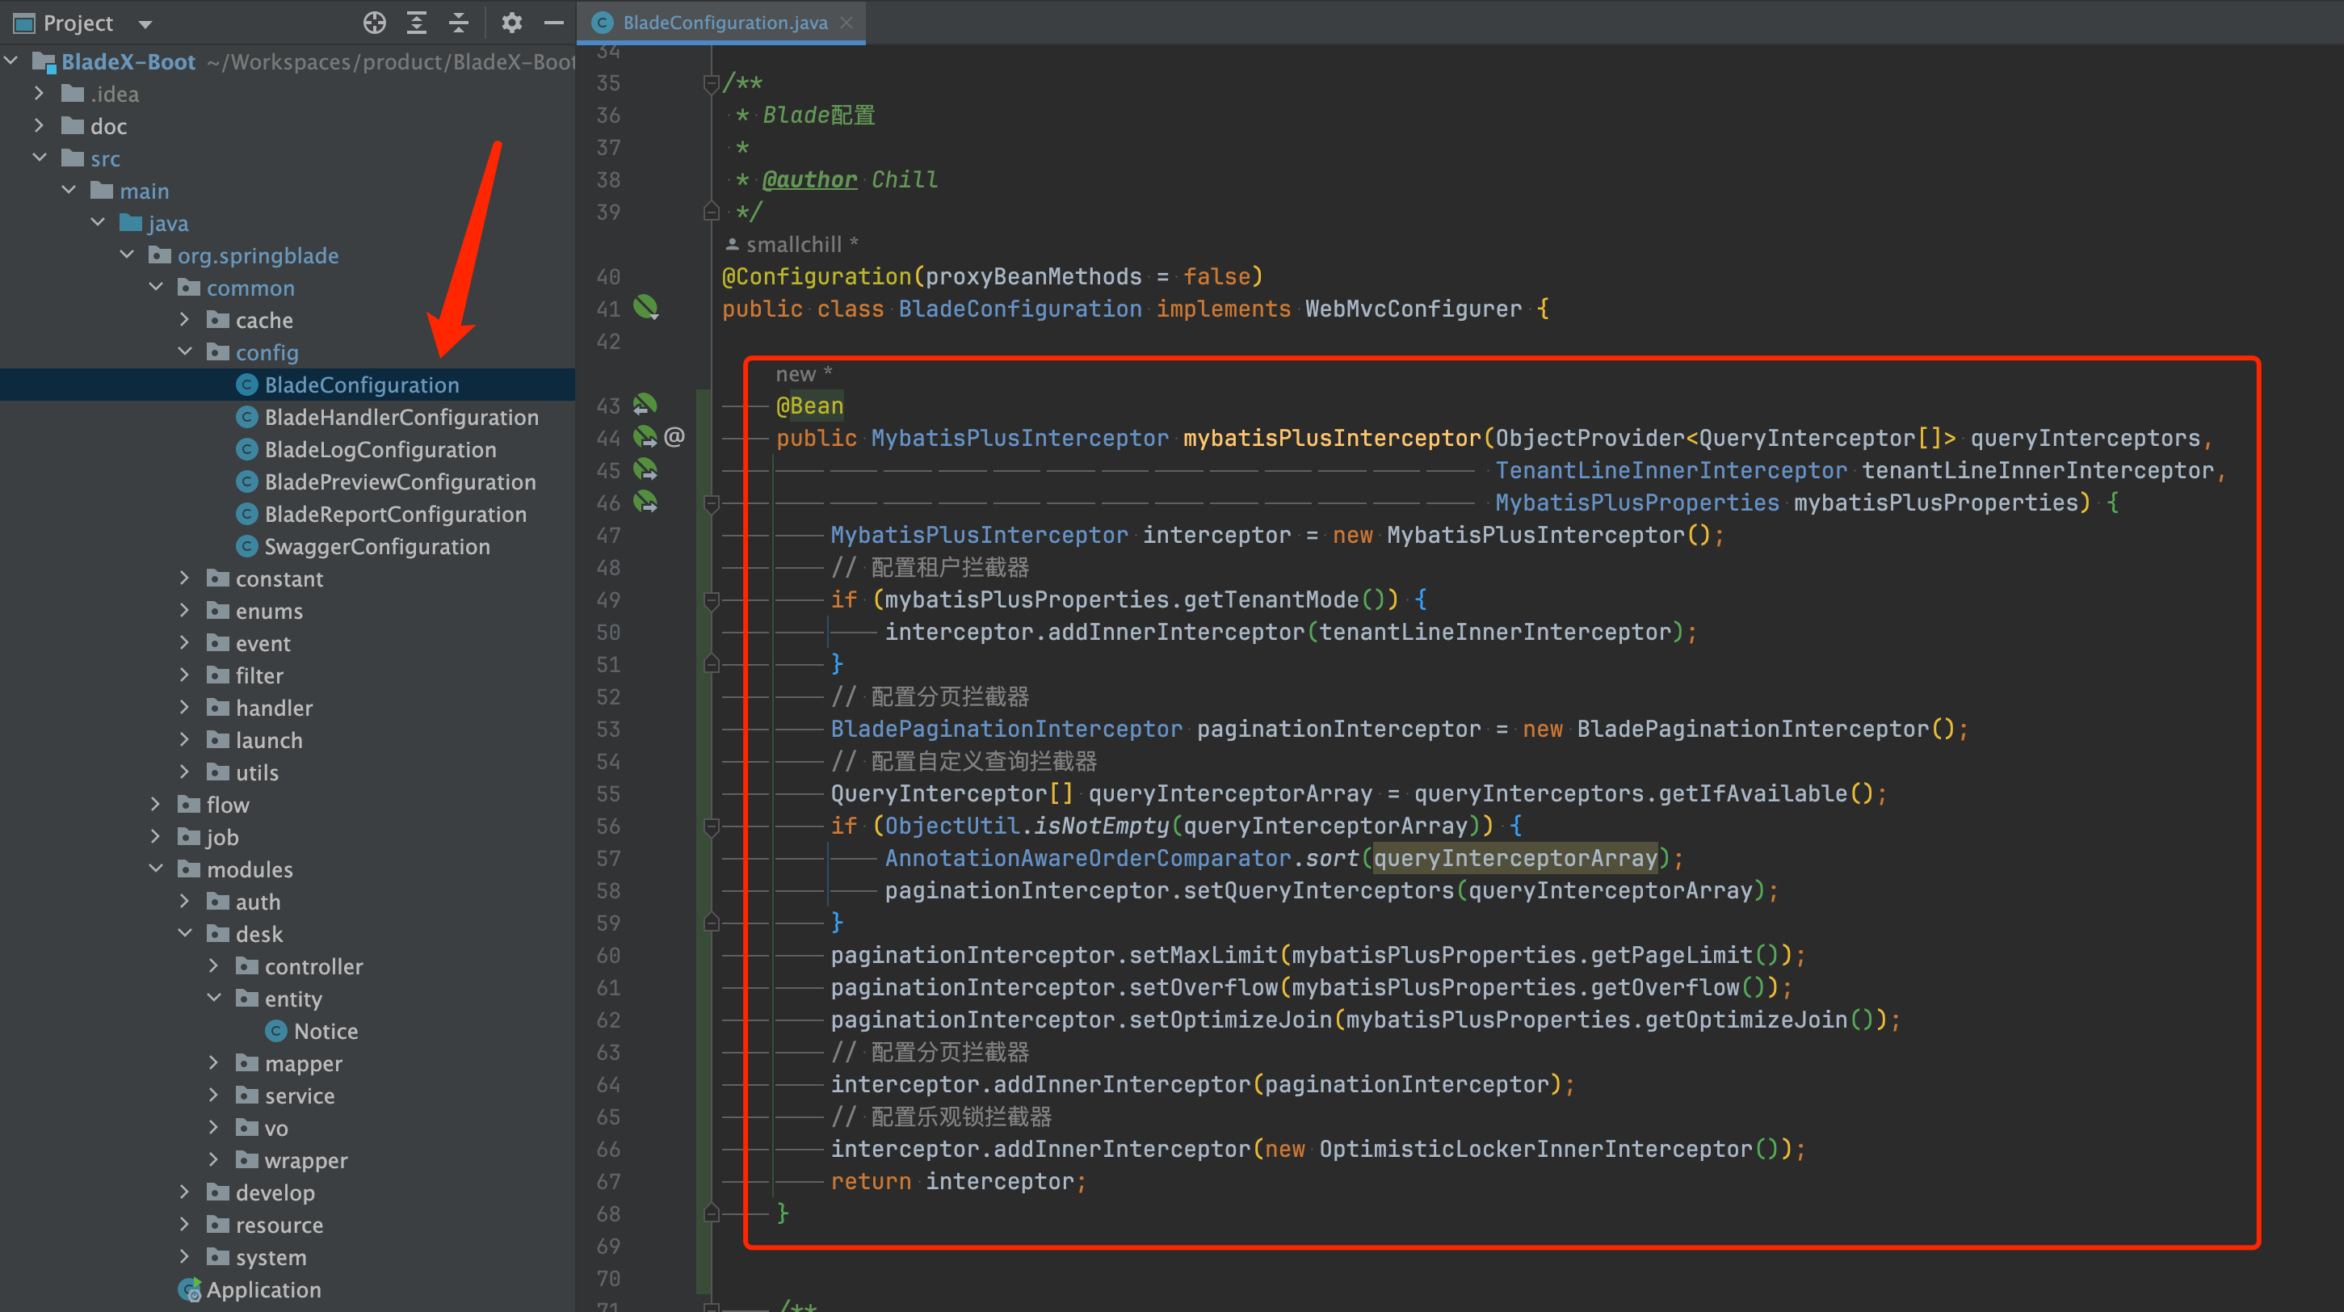
Task: Expand the auth package
Action: (185, 901)
